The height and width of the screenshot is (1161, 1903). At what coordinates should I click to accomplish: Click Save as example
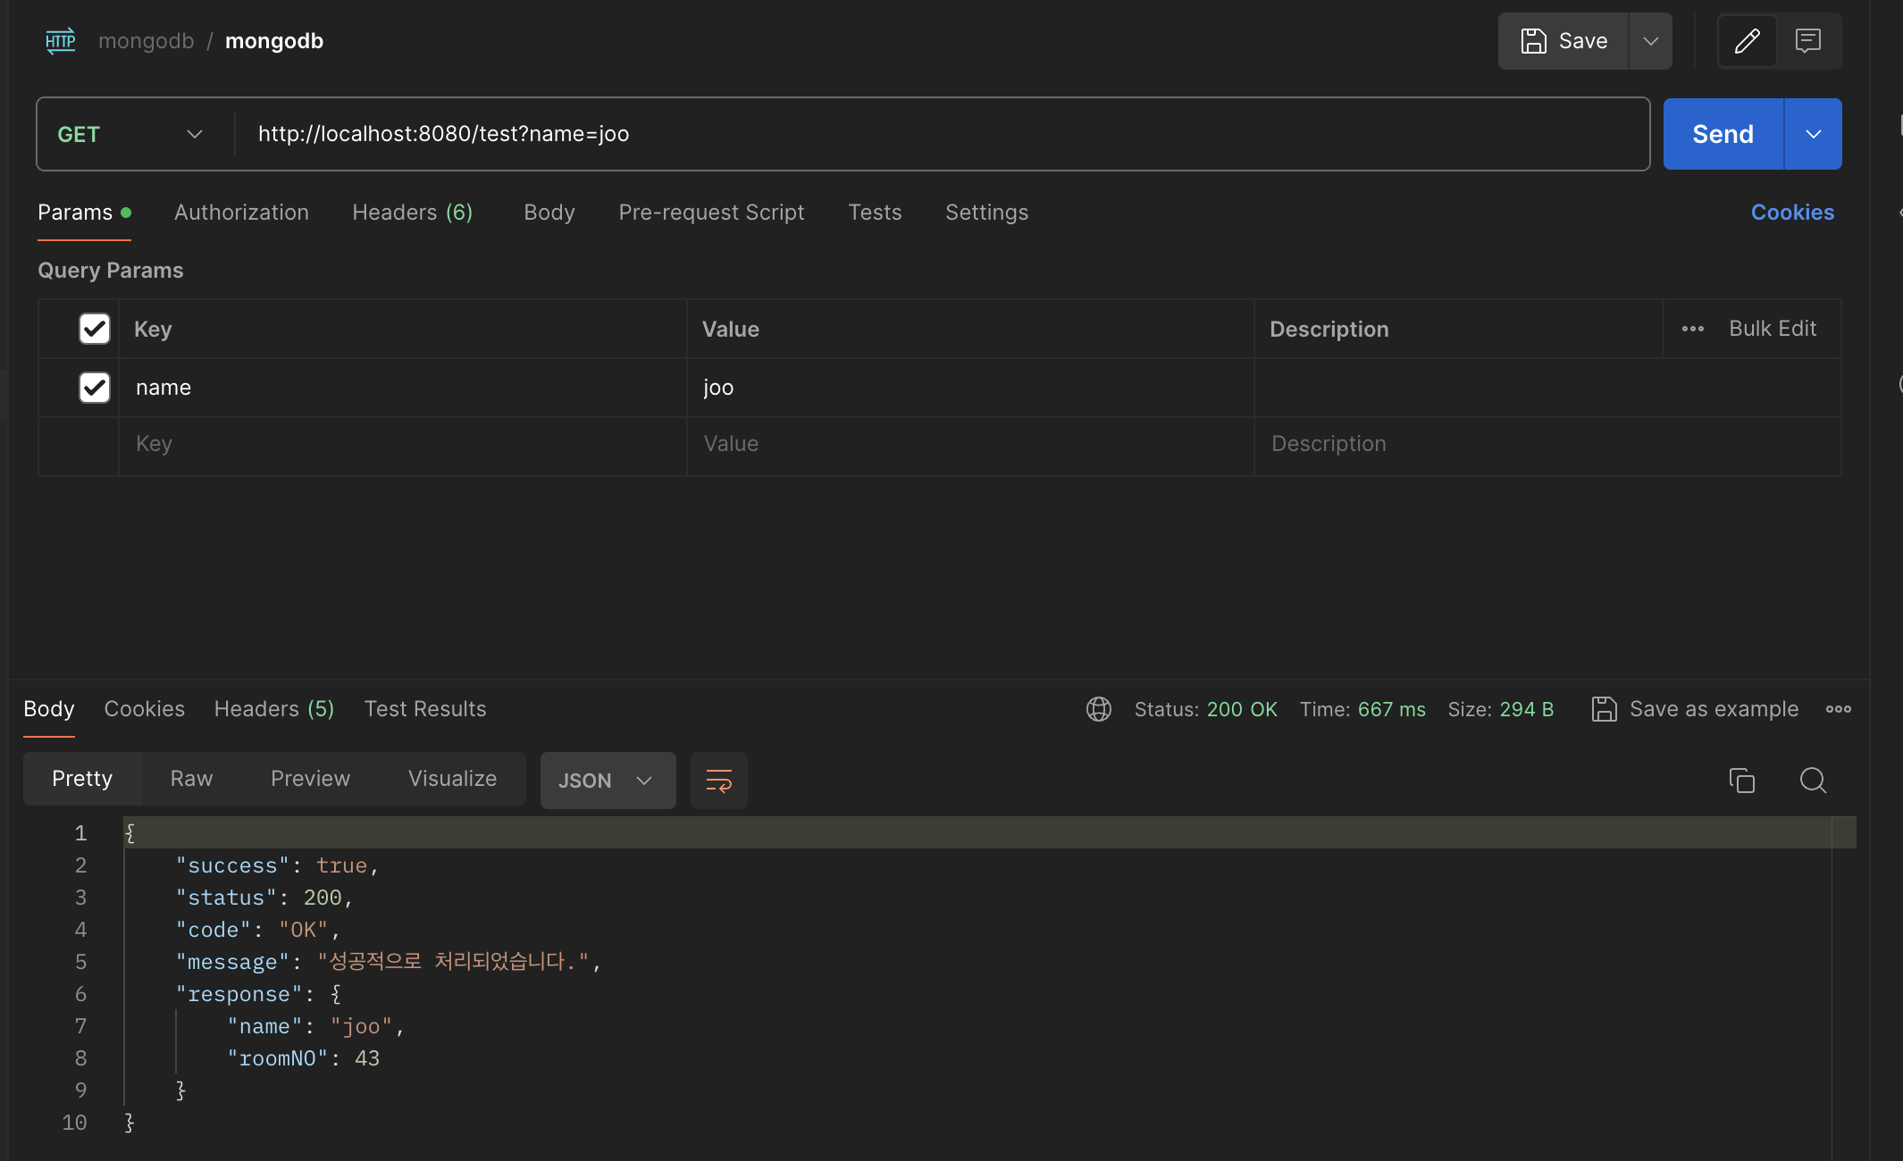point(1695,709)
